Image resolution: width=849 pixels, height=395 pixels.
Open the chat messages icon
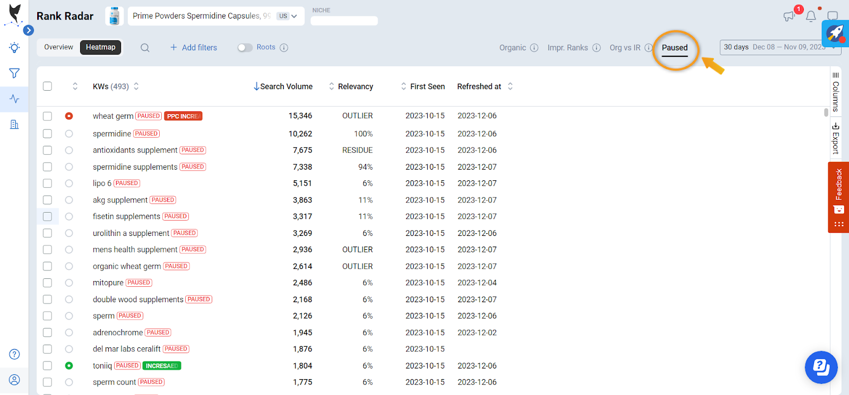pos(833,16)
